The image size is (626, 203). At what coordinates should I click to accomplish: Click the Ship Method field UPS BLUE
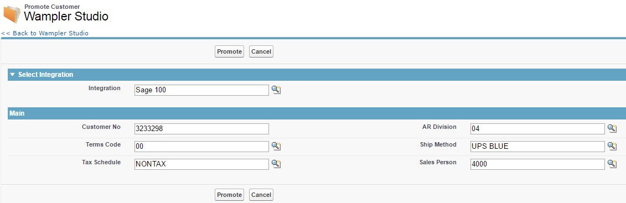click(x=537, y=147)
